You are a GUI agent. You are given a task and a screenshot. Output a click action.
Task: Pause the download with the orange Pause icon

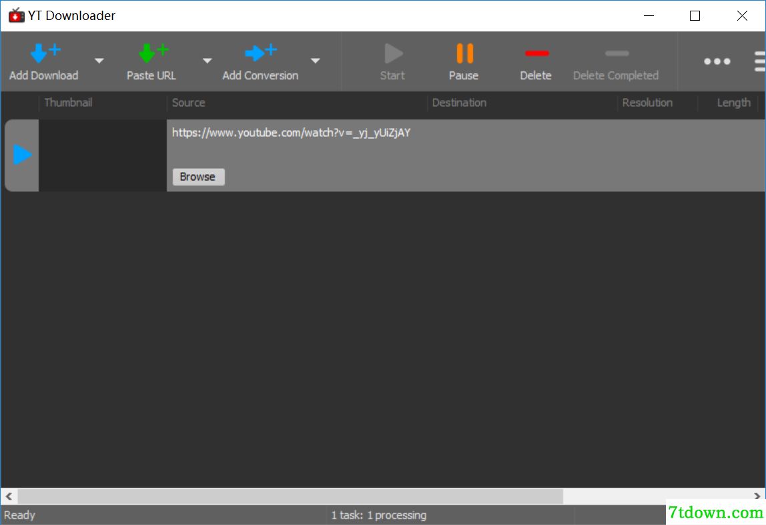[464, 53]
